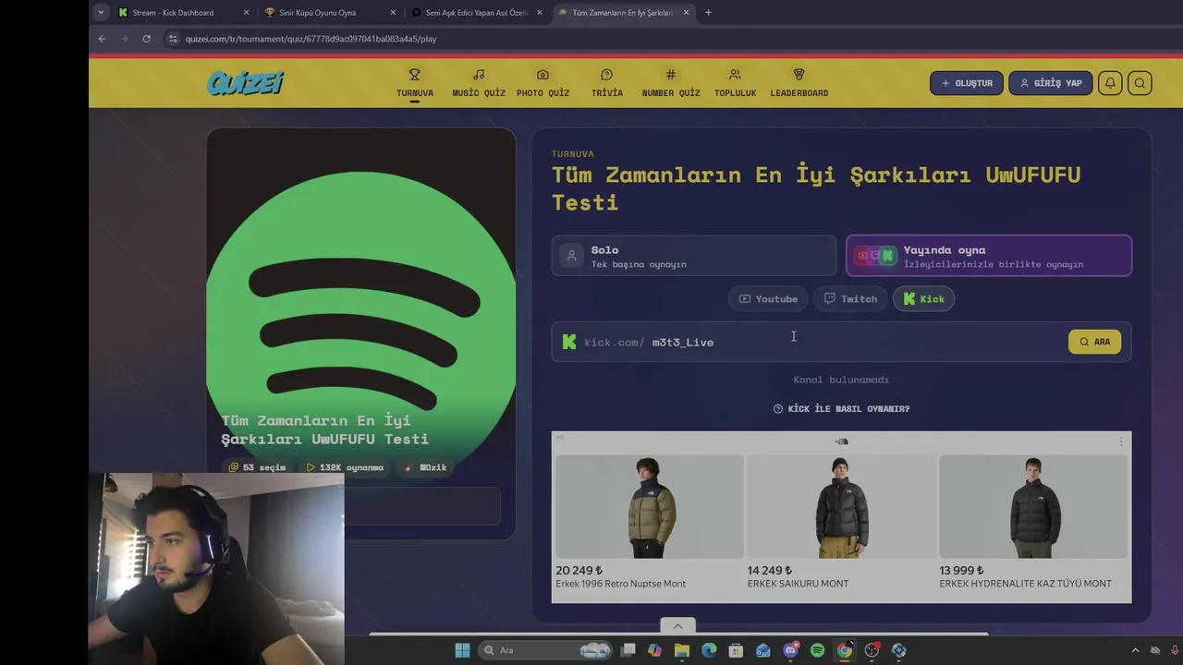This screenshot has height=665, width=1183.
Task: Open the Turnuva trophy tab
Action: pyautogui.click(x=414, y=82)
